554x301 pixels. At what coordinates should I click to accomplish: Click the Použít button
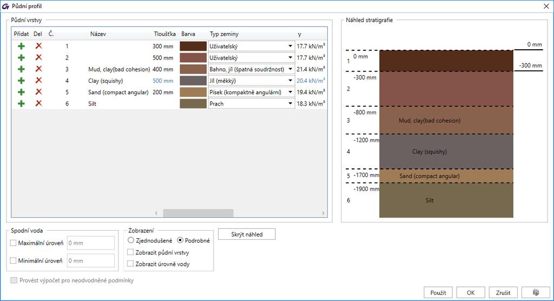[438, 292]
